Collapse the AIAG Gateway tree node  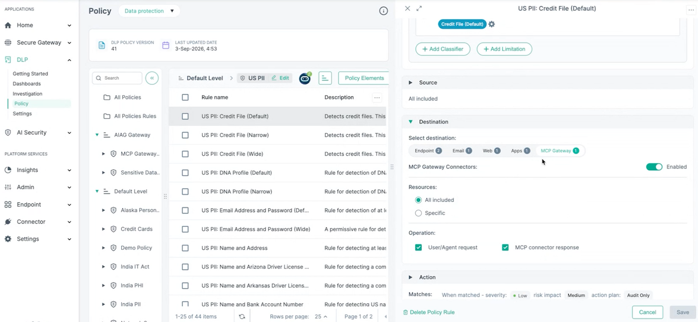pyautogui.click(x=97, y=135)
